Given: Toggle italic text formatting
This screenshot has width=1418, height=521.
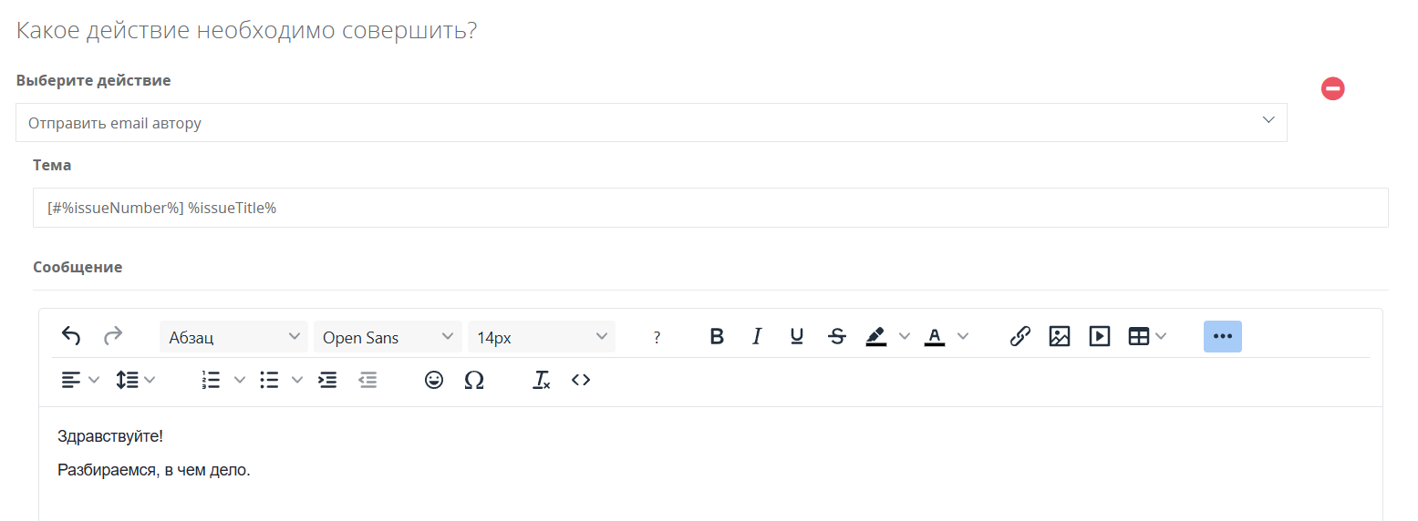Looking at the screenshot, I should click(x=756, y=336).
